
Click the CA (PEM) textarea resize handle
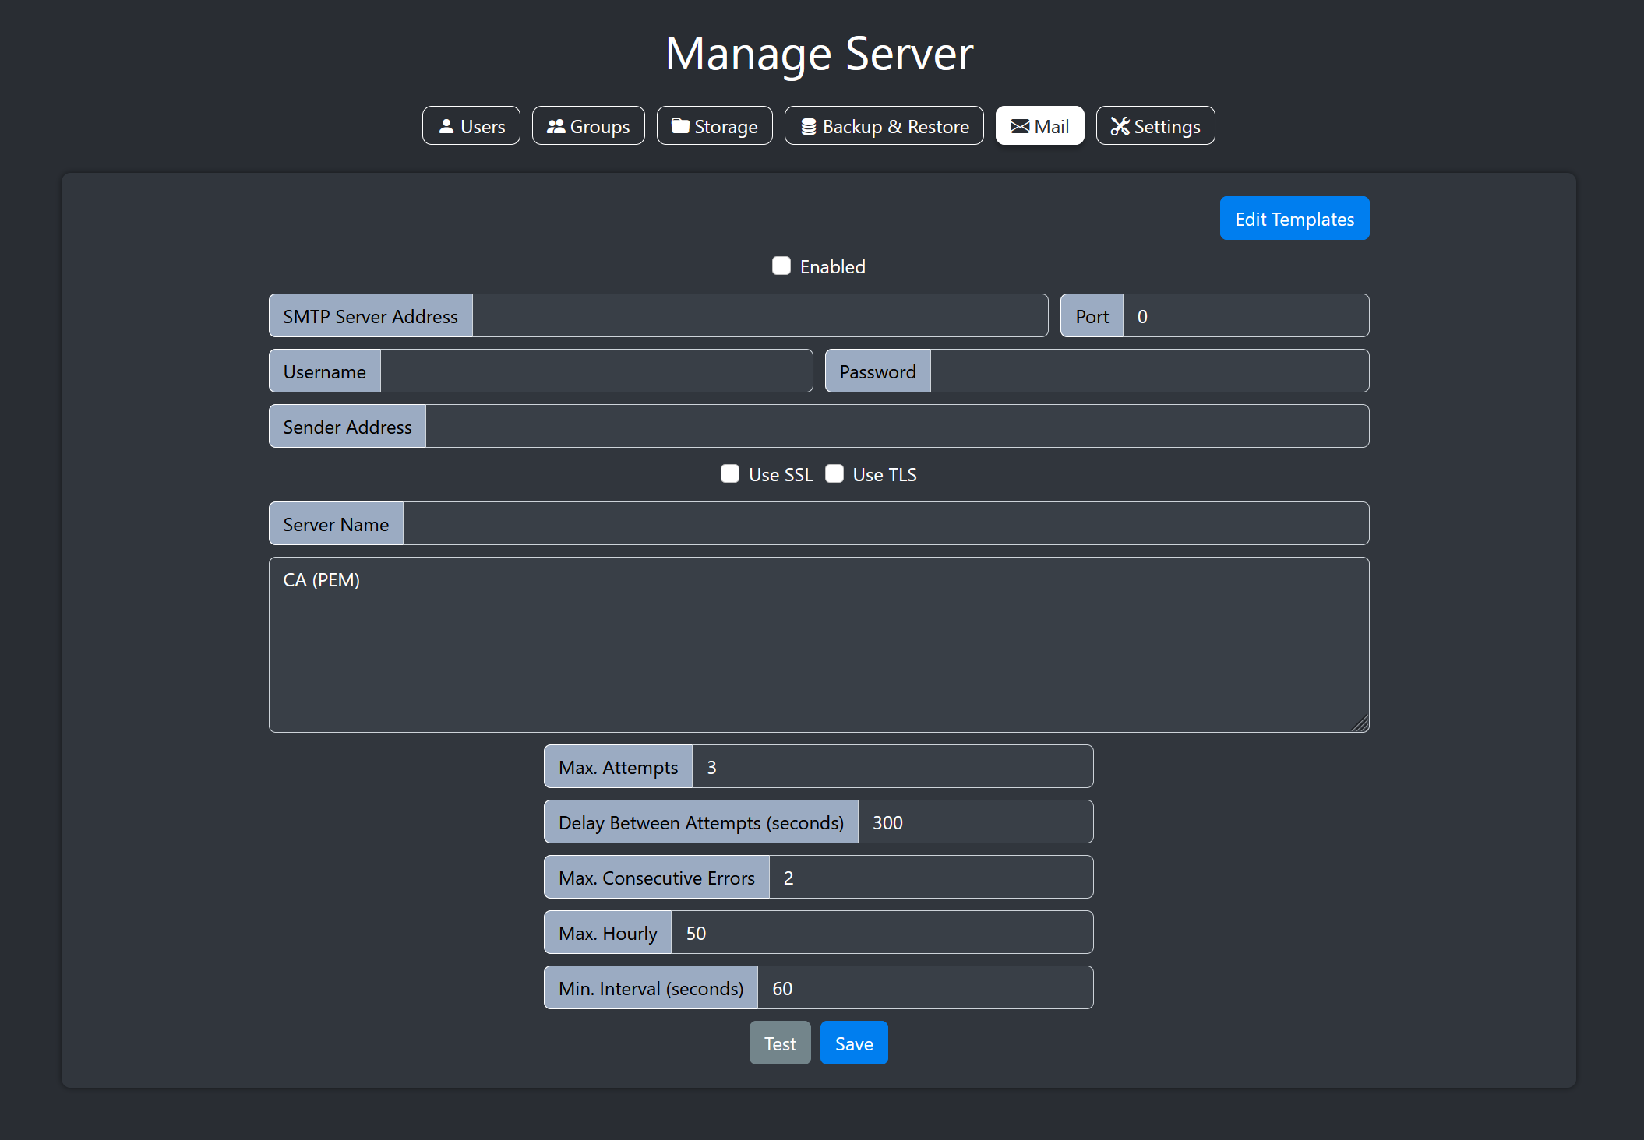[x=1360, y=724]
